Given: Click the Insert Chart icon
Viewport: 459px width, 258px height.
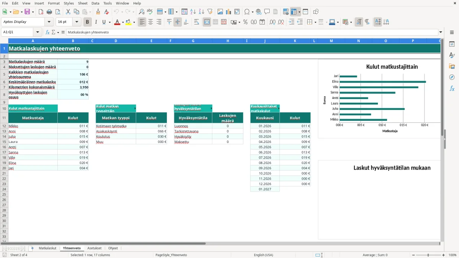Looking at the screenshot, I should [229, 12].
